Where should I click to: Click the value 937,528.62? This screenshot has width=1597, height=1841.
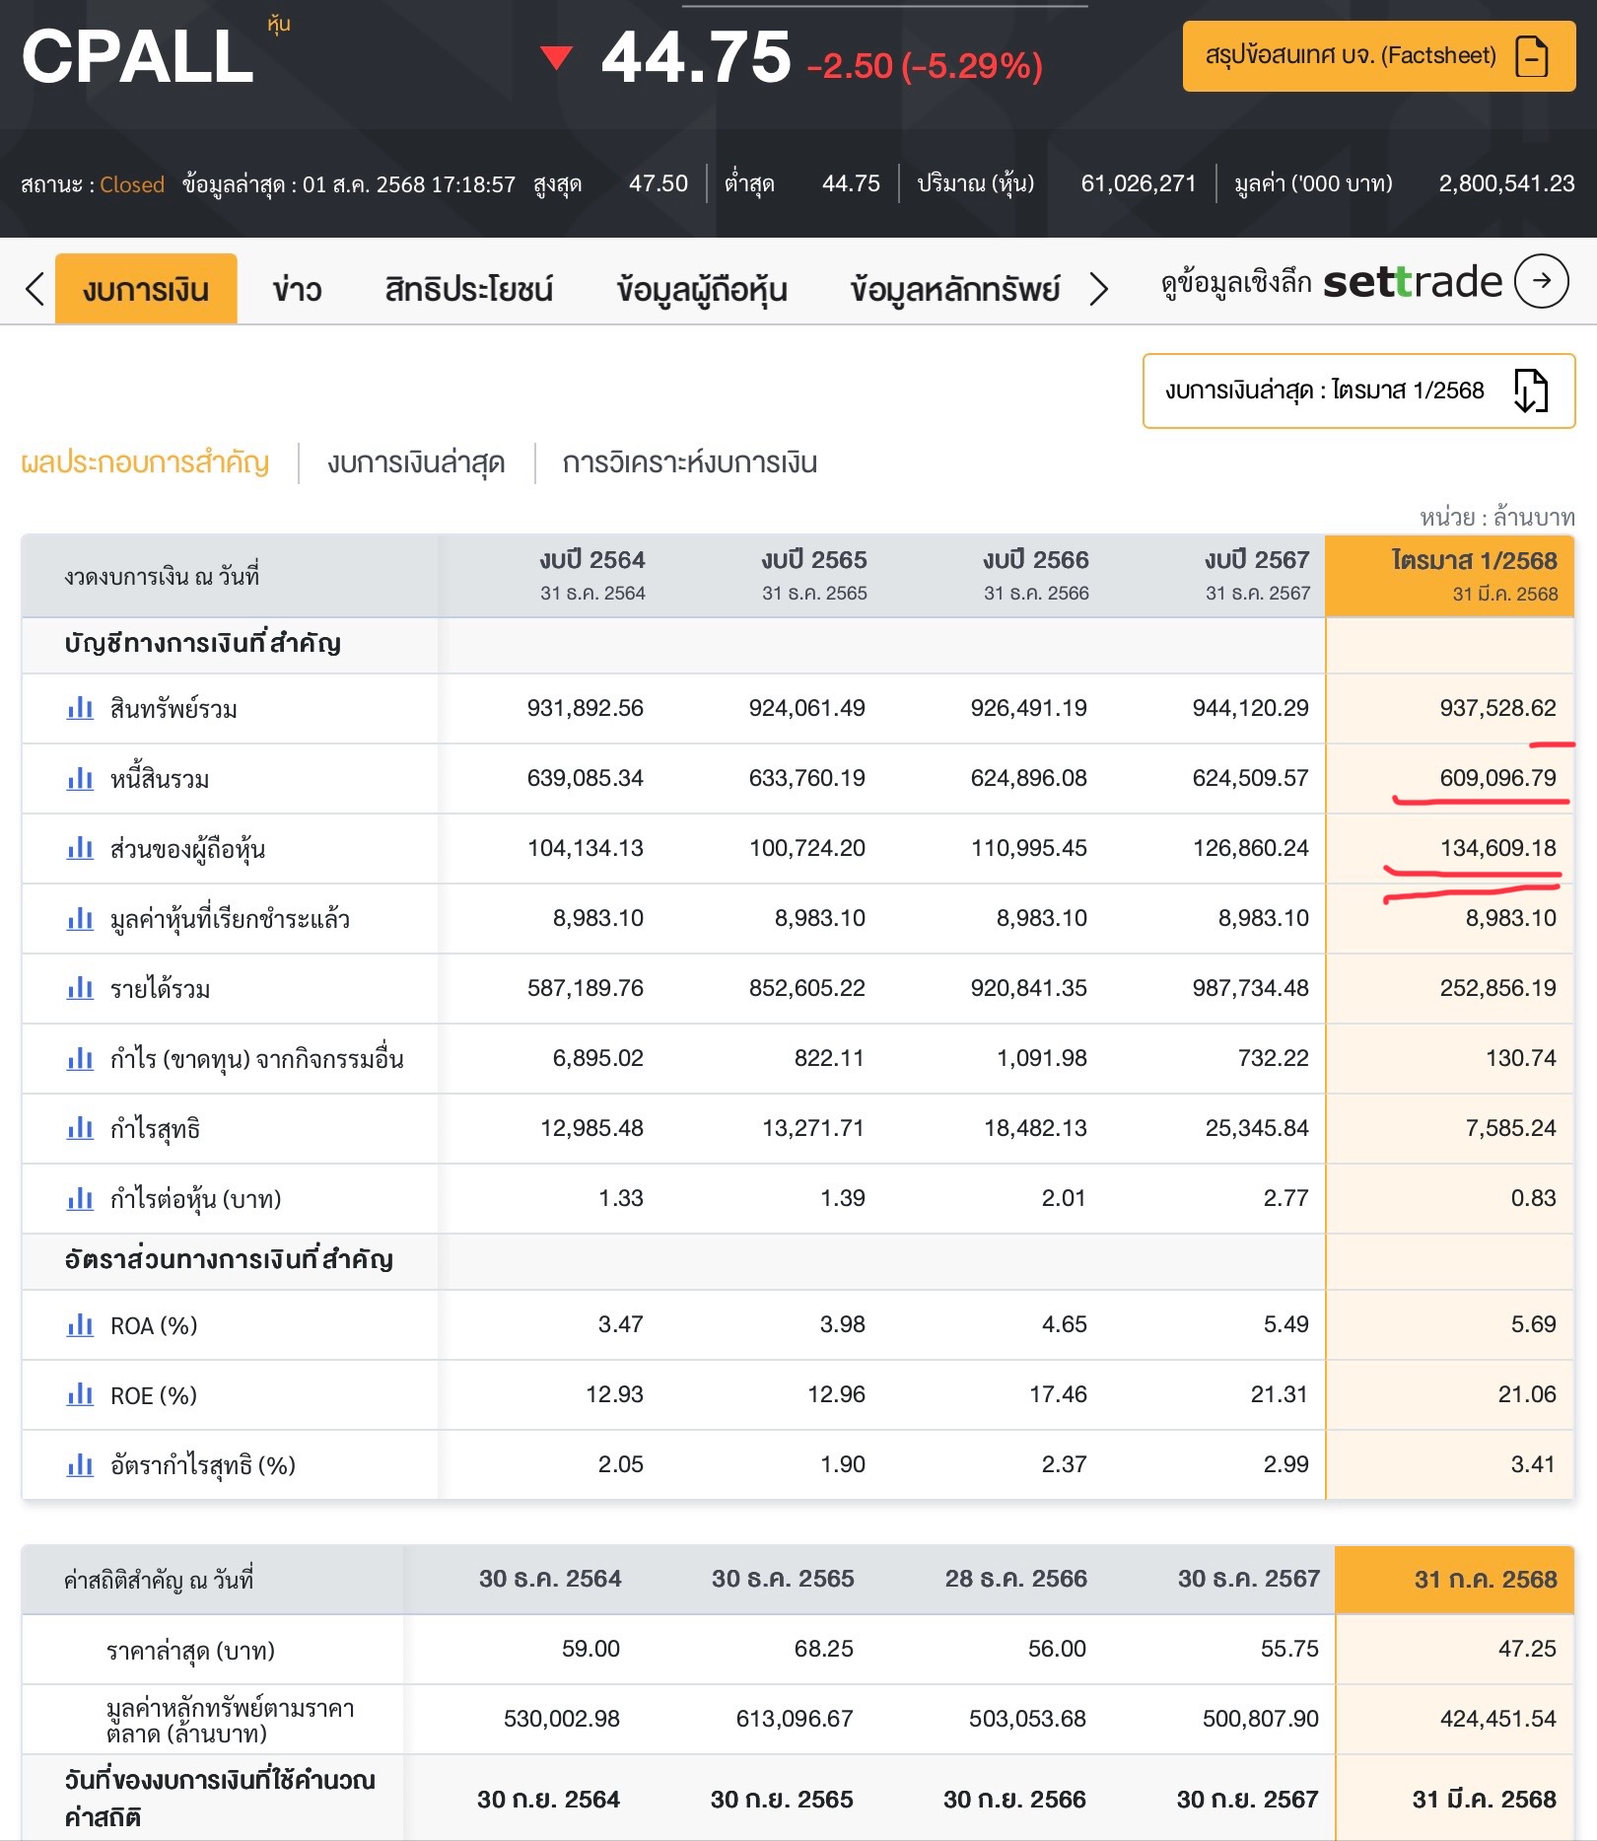[1497, 708]
